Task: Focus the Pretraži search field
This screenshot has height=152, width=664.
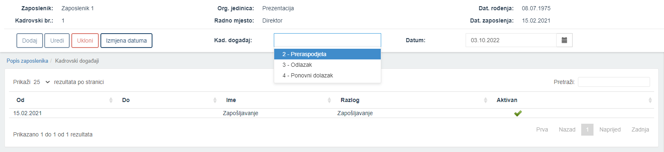Action: pyautogui.click(x=614, y=82)
